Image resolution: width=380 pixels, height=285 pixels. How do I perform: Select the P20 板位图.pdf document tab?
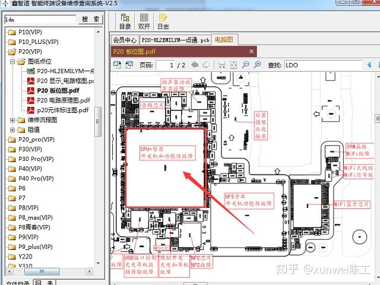183,52
